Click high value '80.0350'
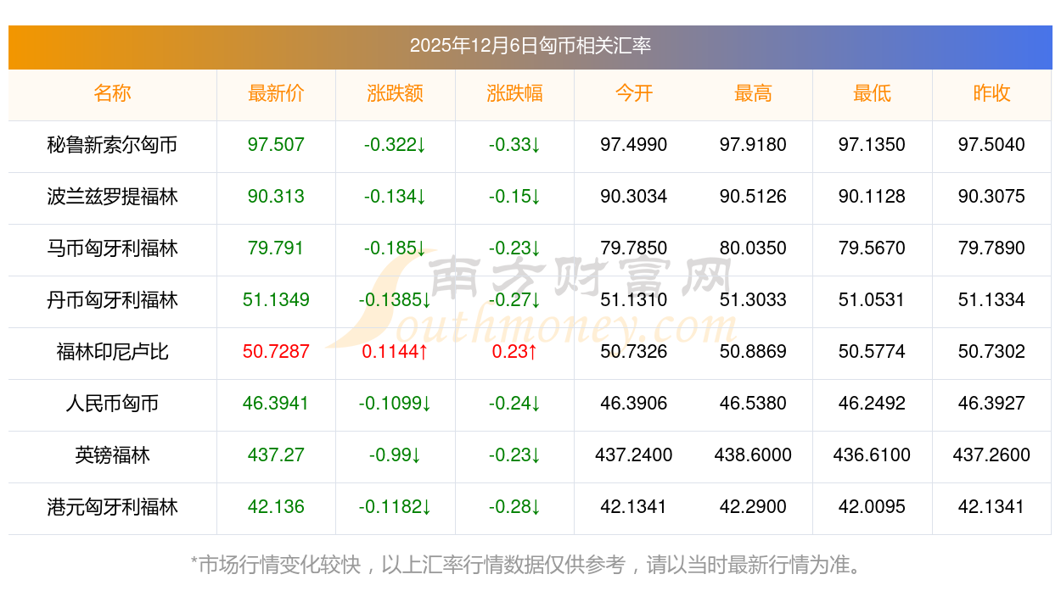This screenshot has height=591, width=1061. tap(753, 248)
